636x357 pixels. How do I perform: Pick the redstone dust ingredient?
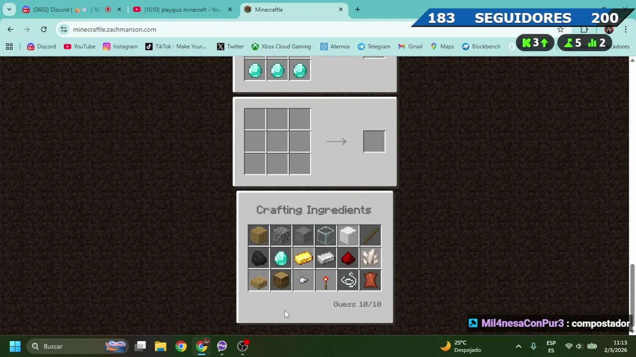click(348, 258)
